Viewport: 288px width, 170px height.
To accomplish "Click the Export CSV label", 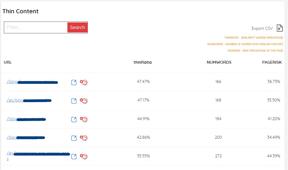I will point(261,28).
